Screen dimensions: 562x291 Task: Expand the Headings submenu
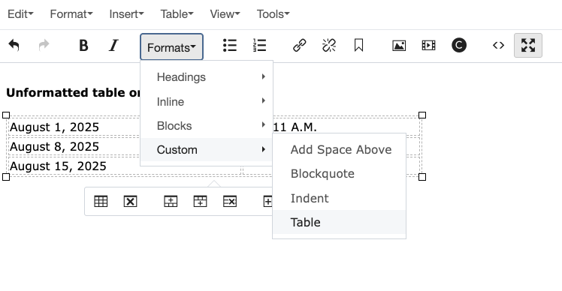[x=207, y=77]
